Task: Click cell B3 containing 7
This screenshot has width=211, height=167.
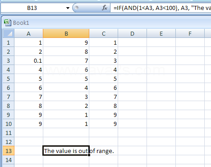Action: tap(66, 60)
